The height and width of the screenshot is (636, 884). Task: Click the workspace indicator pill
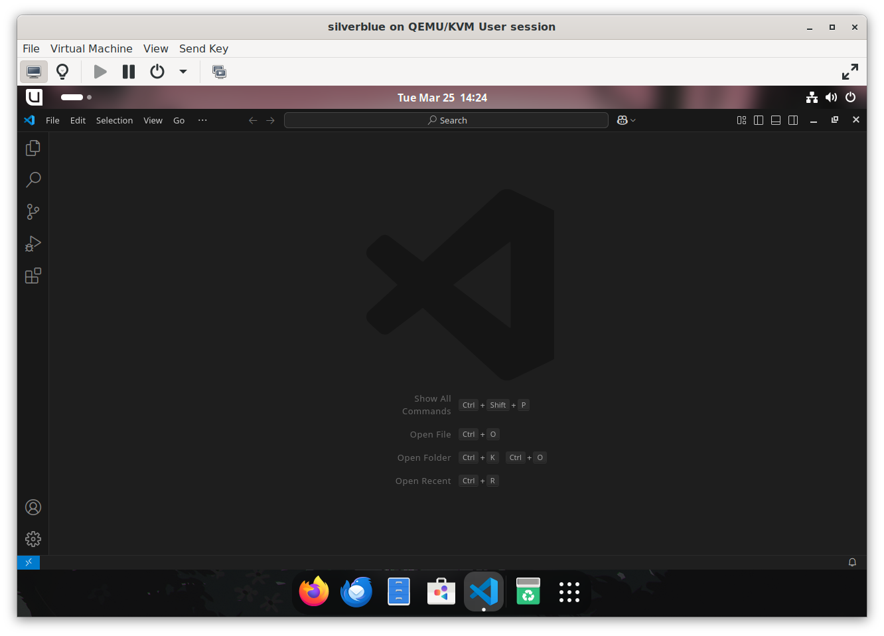[72, 97]
